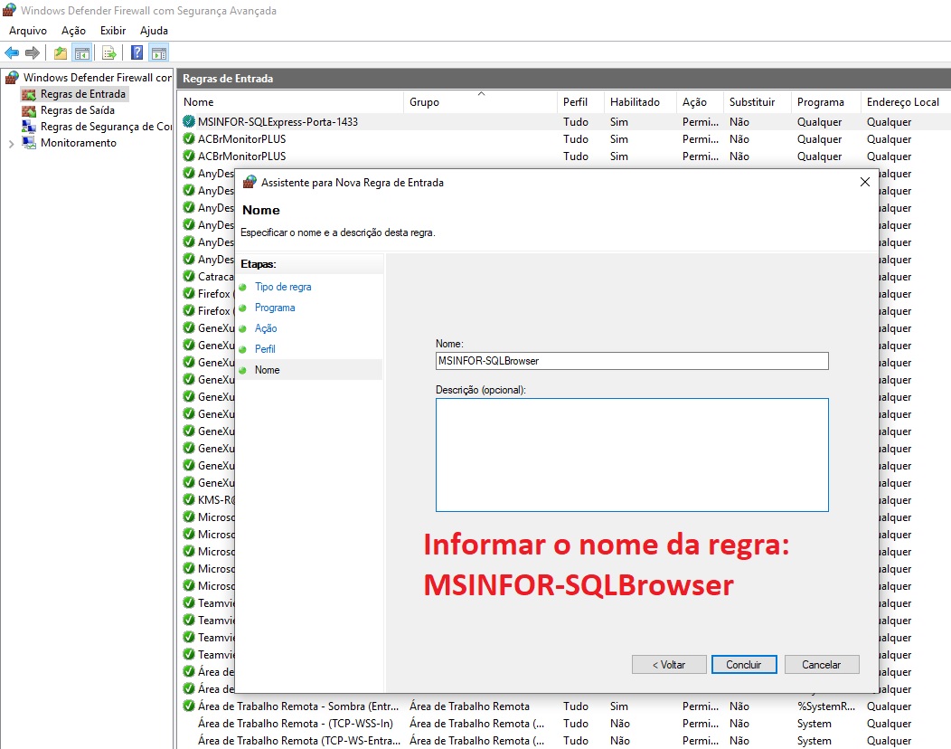
Task: Select the MSINFOR-SQLExpress-Porta-1433 rule row
Action: coord(564,121)
